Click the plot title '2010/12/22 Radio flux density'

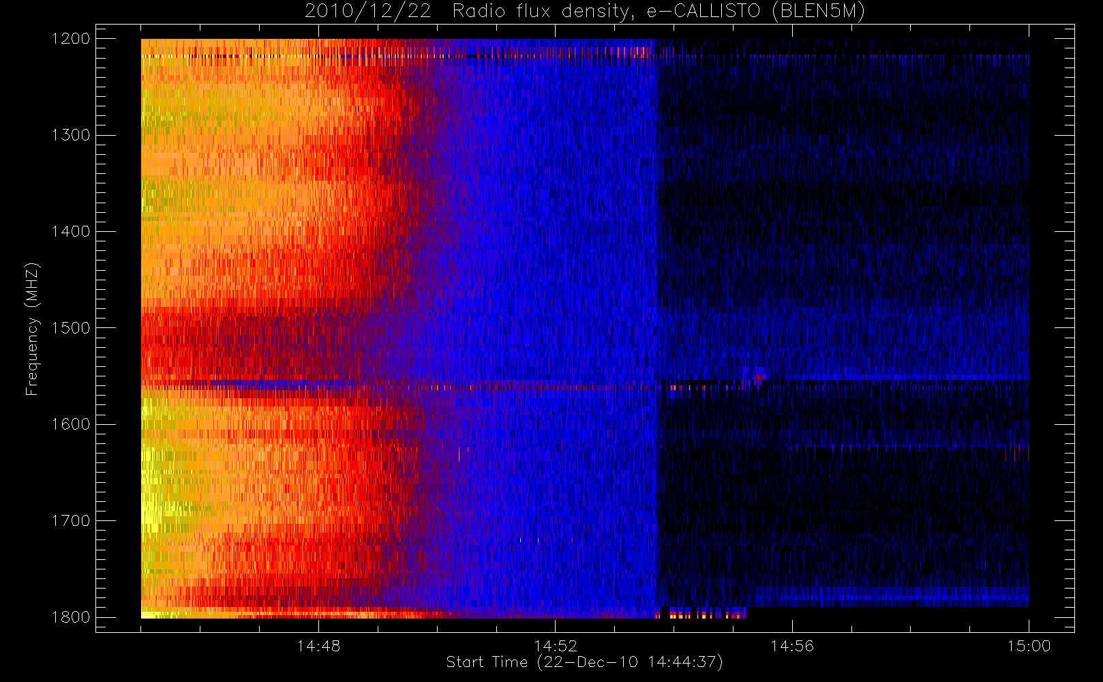pos(585,11)
